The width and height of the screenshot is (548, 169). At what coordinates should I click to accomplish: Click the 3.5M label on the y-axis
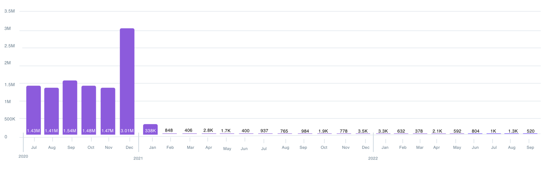click(9, 11)
